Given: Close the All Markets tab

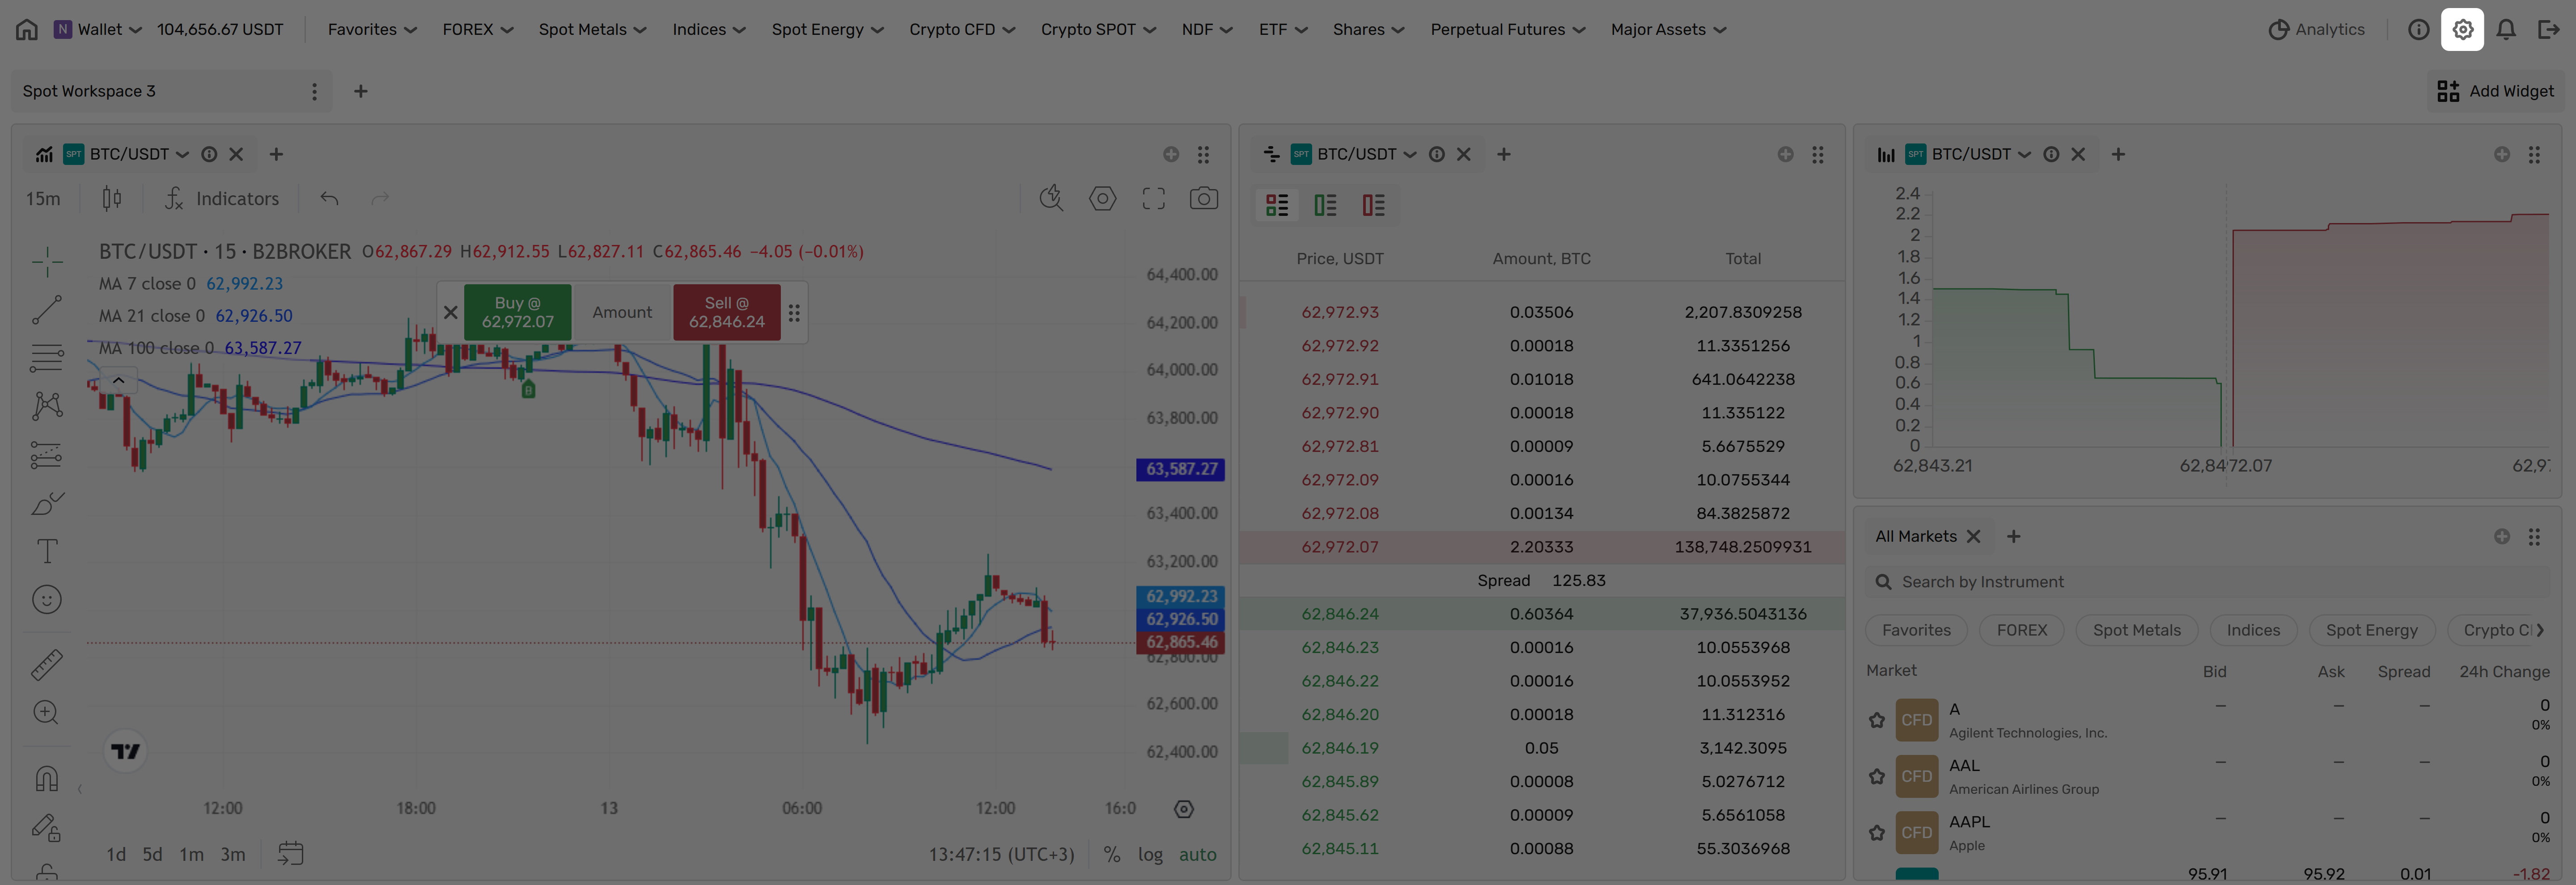Looking at the screenshot, I should [1973, 536].
